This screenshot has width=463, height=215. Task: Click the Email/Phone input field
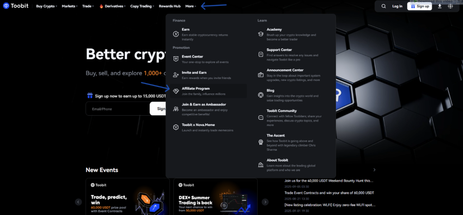[x=118, y=109]
